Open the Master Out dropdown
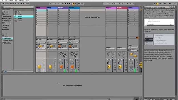Viewport: 178px width, 100px height. (133, 51)
